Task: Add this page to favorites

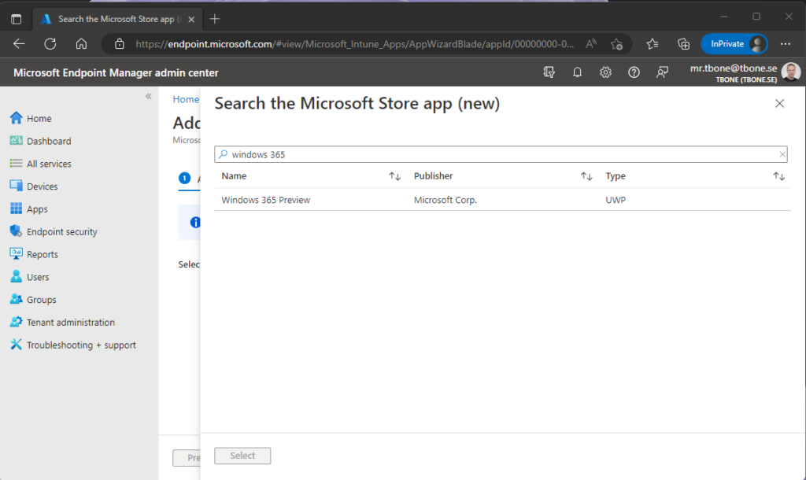Action: click(x=617, y=44)
